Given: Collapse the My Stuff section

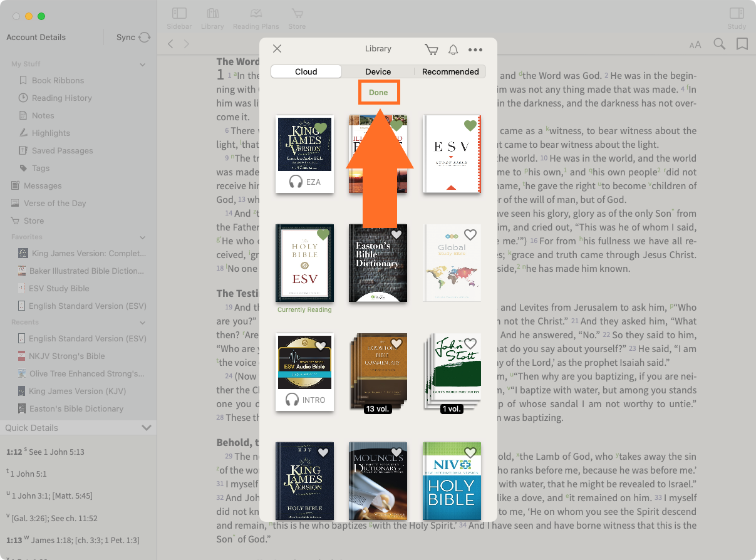Looking at the screenshot, I should (143, 64).
